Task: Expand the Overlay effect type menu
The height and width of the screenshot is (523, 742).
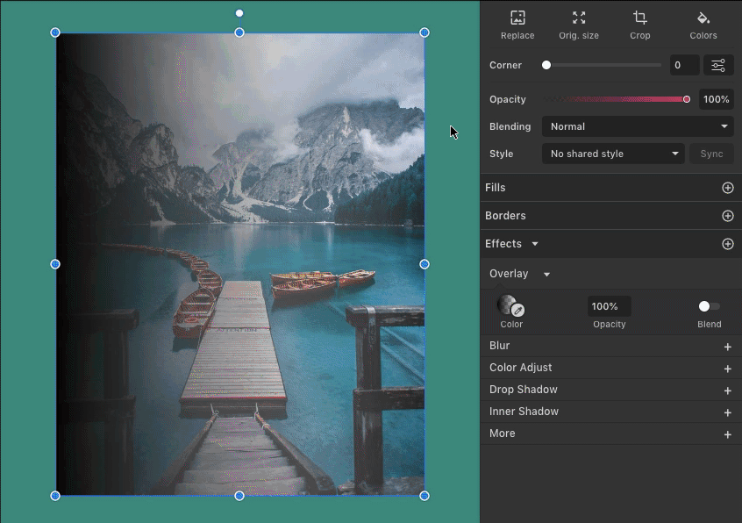Action: point(546,274)
